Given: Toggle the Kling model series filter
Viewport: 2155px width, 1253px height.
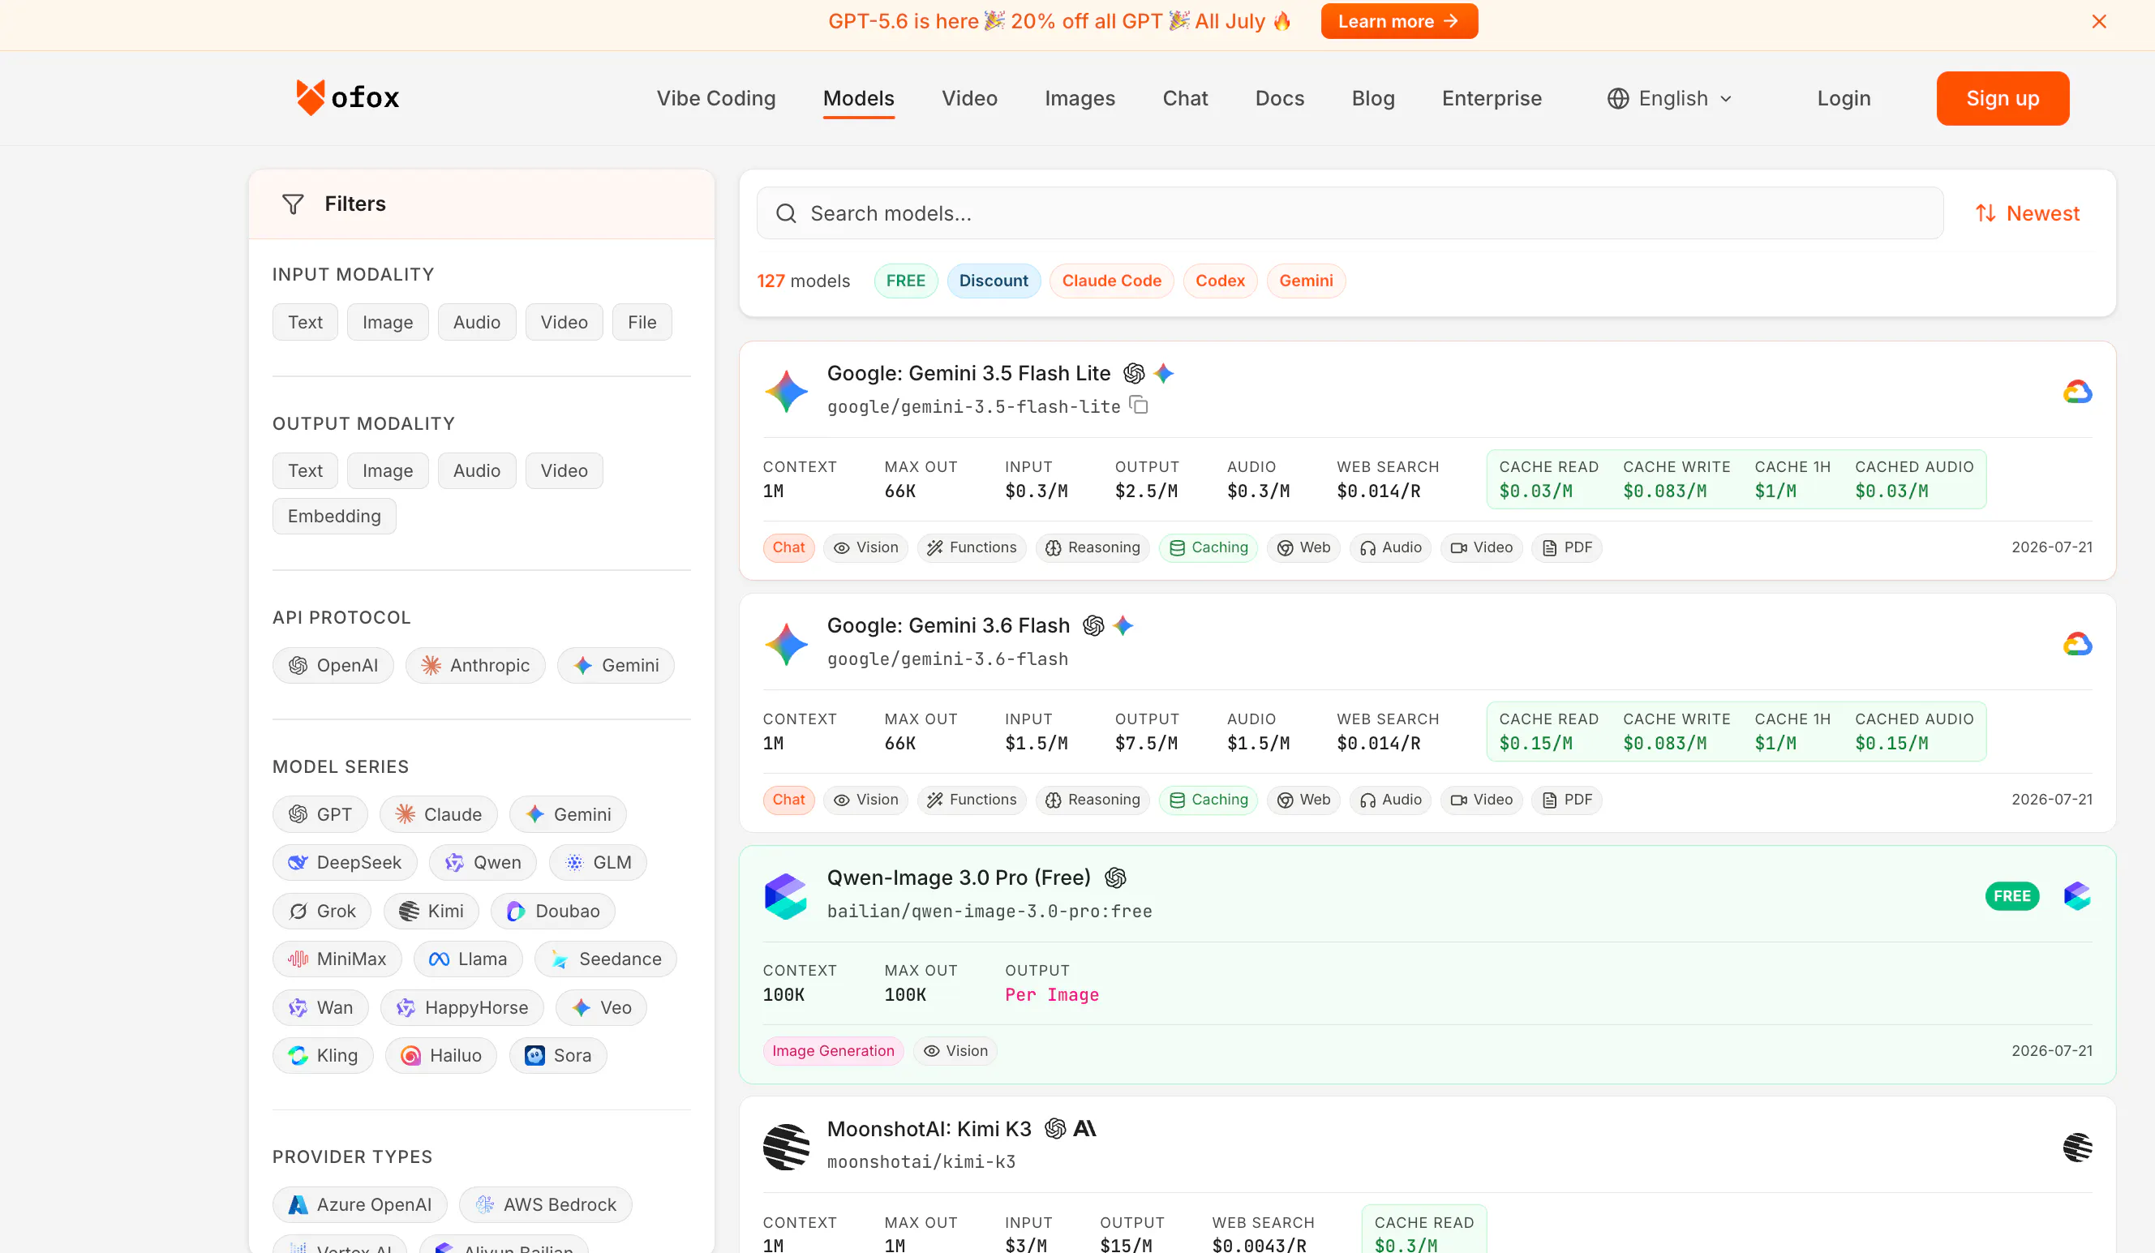Looking at the screenshot, I should point(324,1056).
